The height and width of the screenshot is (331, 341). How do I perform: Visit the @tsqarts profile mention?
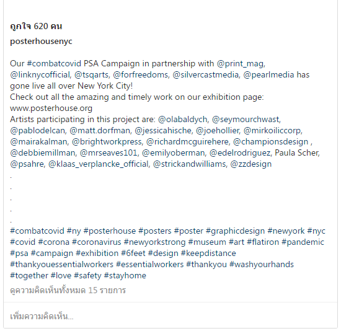point(92,75)
